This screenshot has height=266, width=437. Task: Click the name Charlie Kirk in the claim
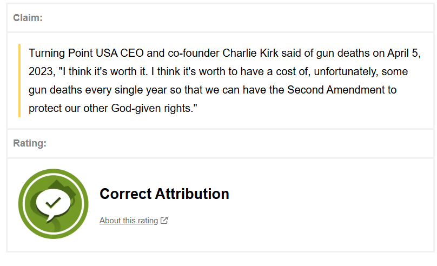click(250, 53)
